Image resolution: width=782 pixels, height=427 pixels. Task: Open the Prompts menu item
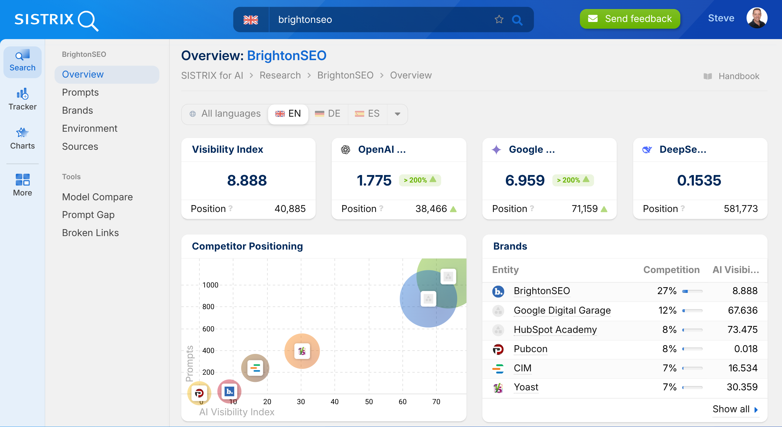coord(80,92)
